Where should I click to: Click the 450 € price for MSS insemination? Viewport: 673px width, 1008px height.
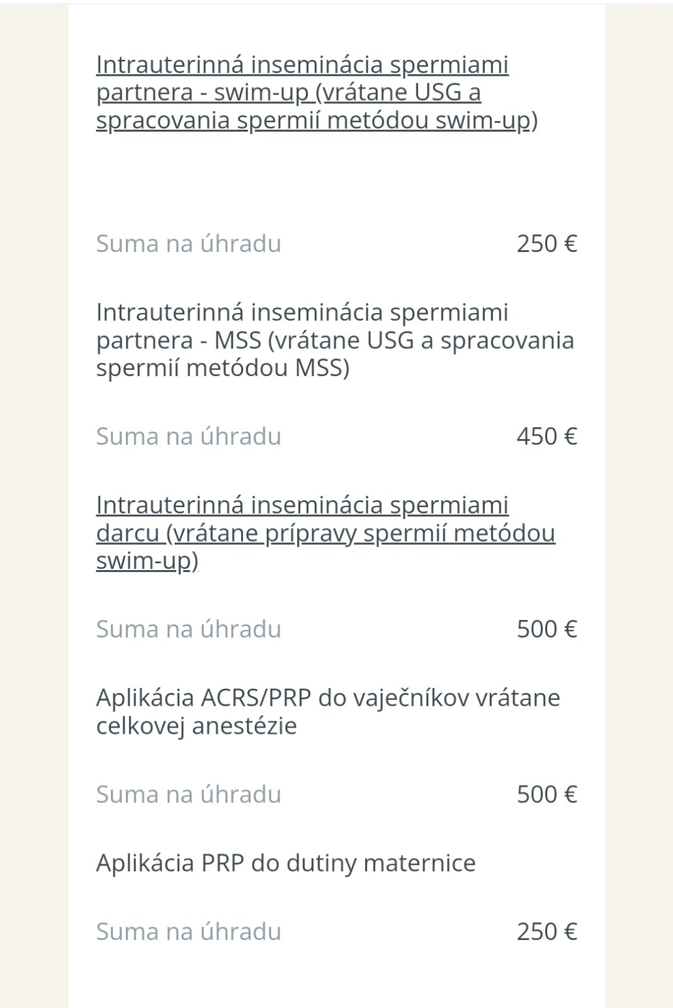tap(546, 436)
